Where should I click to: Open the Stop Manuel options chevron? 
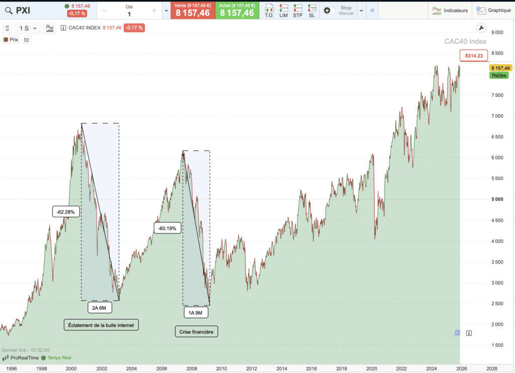tap(361, 10)
